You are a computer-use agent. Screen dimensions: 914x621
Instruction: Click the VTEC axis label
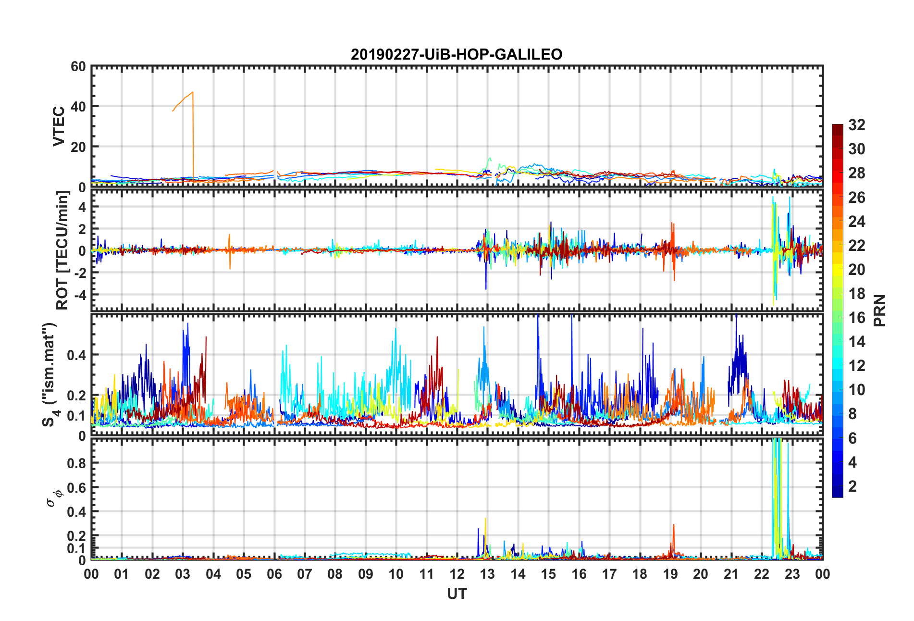[x=58, y=126]
